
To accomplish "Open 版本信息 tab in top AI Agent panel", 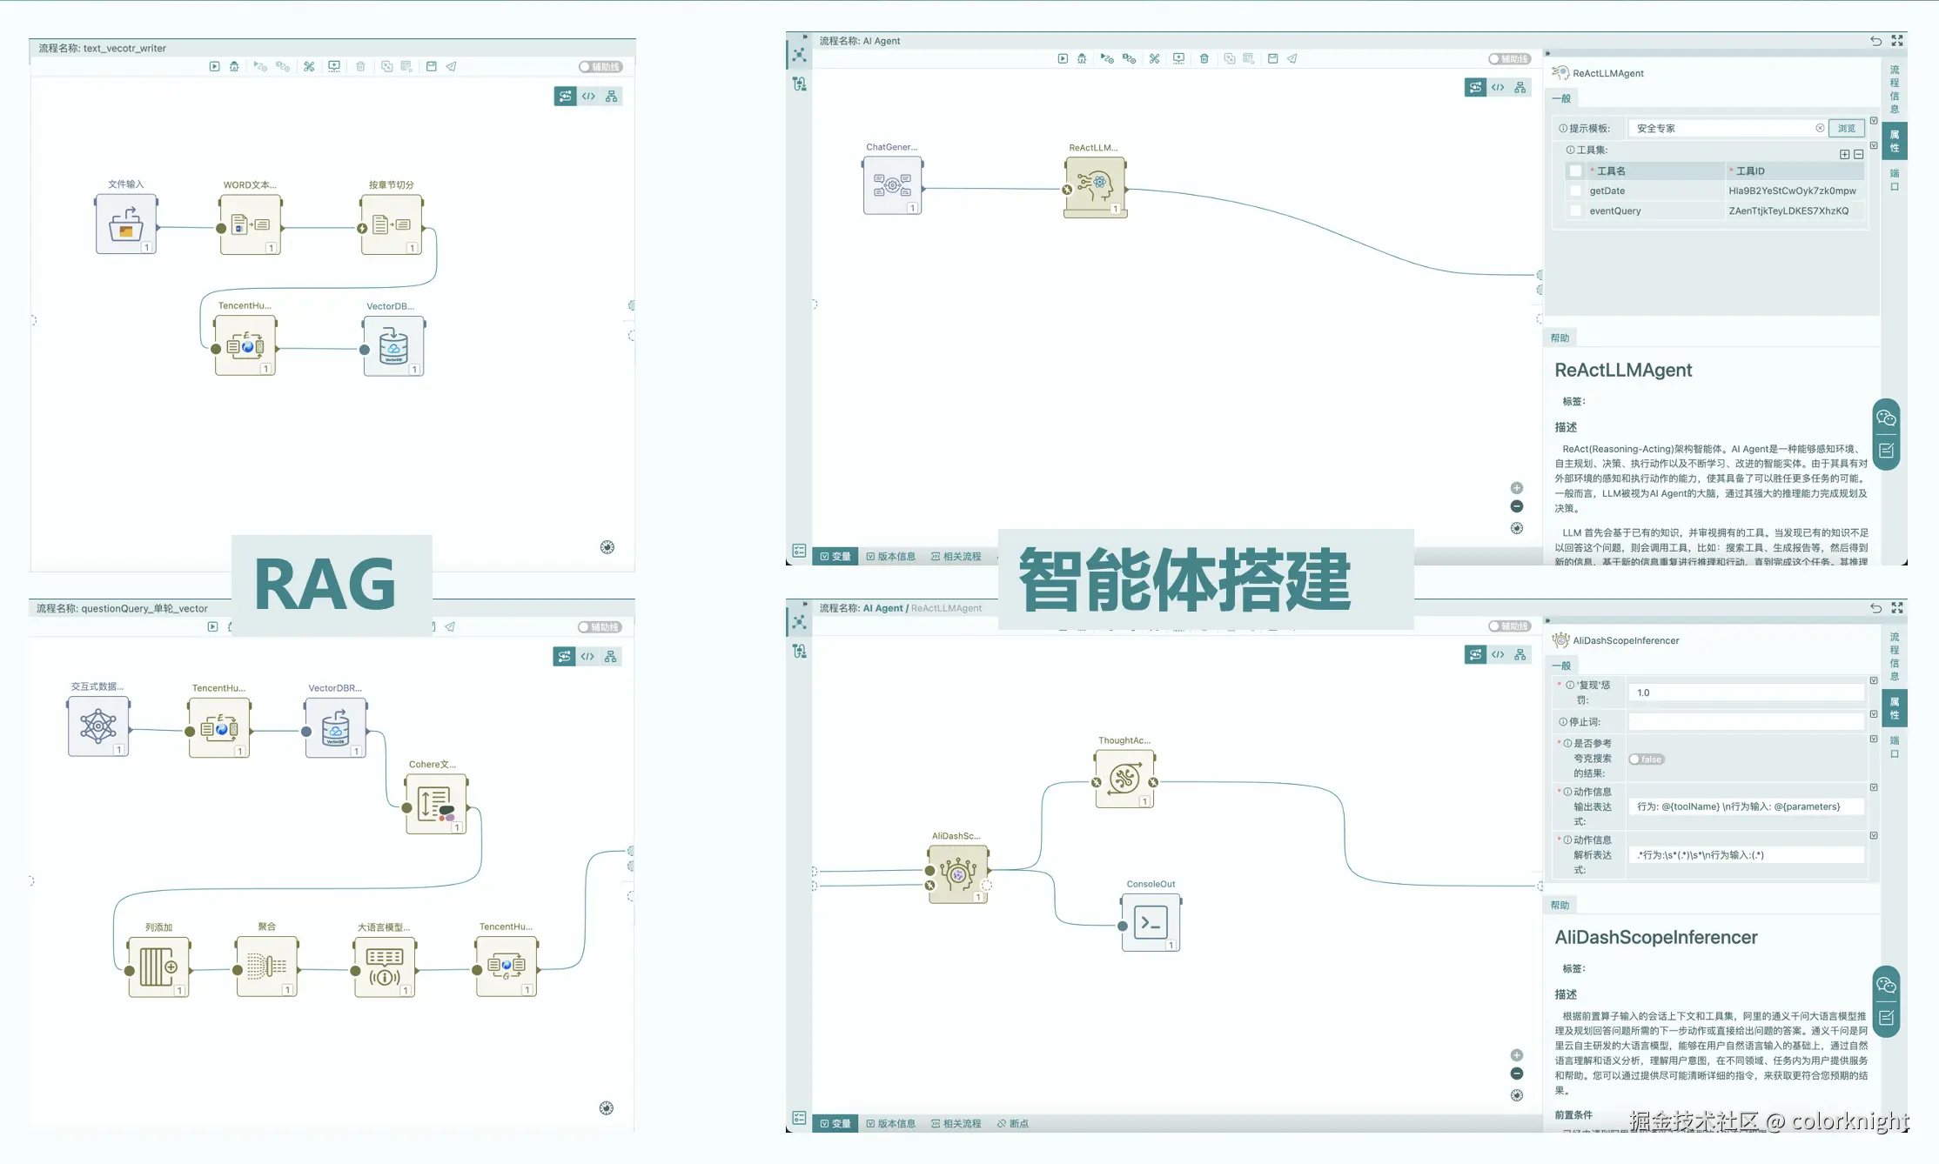I will (891, 557).
